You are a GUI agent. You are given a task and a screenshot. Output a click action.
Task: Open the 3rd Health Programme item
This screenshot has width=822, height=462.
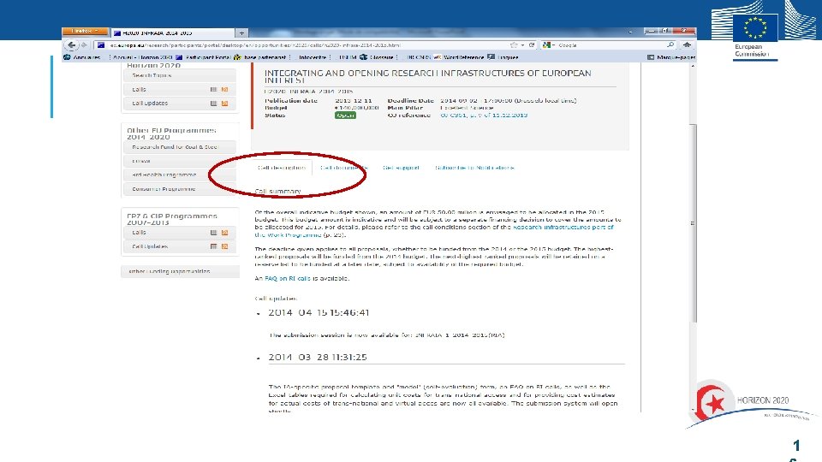point(180,175)
